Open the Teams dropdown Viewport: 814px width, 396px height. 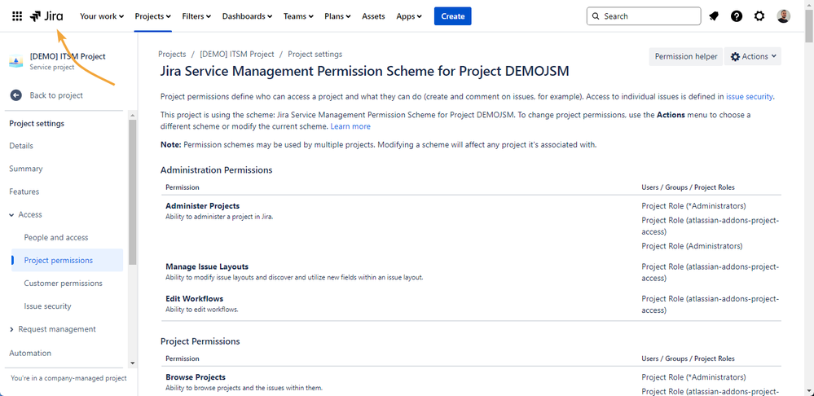click(298, 16)
